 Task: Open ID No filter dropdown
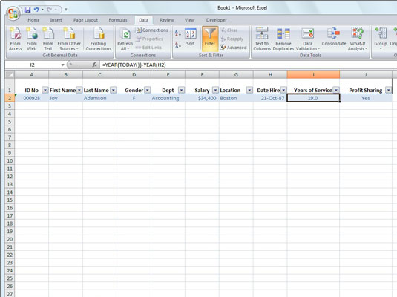tap(45, 90)
